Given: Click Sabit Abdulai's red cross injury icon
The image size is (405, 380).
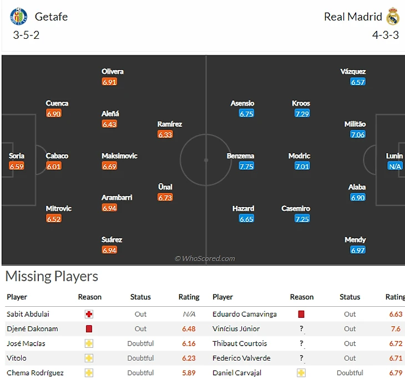Looking at the screenshot, I should click(x=89, y=314).
